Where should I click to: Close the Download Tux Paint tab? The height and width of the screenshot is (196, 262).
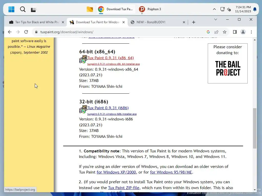pyautogui.click(x=124, y=22)
